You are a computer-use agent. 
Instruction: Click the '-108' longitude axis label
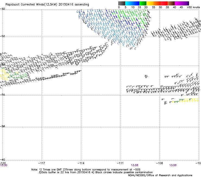point(159,163)
